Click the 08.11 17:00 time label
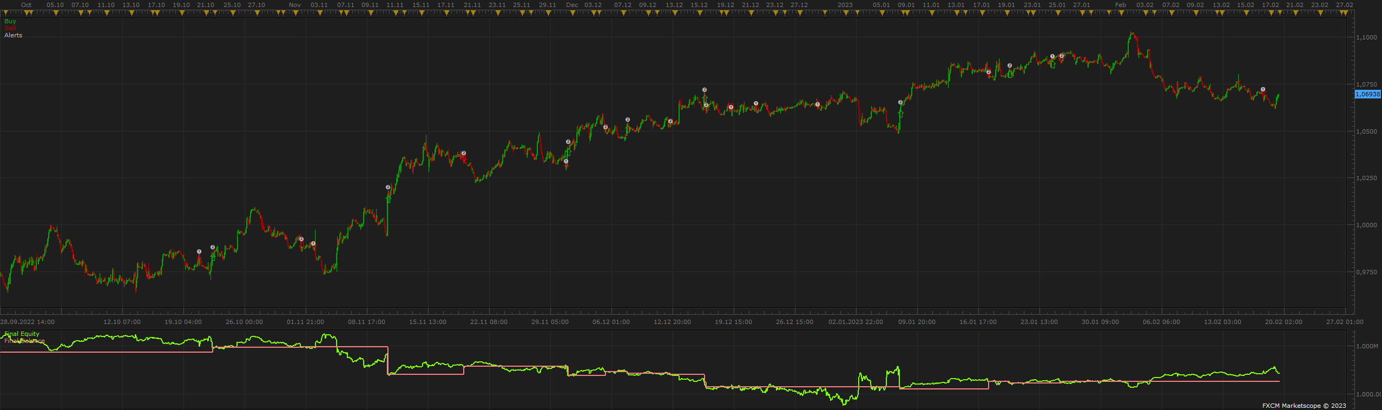The height and width of the screenshot is (410, 1382). (366, 322)
